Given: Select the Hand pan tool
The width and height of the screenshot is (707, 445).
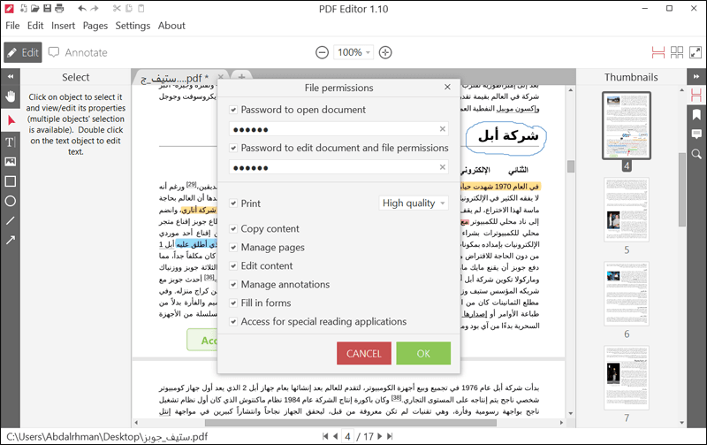Looking at the screenshot, I should (10, 96).
